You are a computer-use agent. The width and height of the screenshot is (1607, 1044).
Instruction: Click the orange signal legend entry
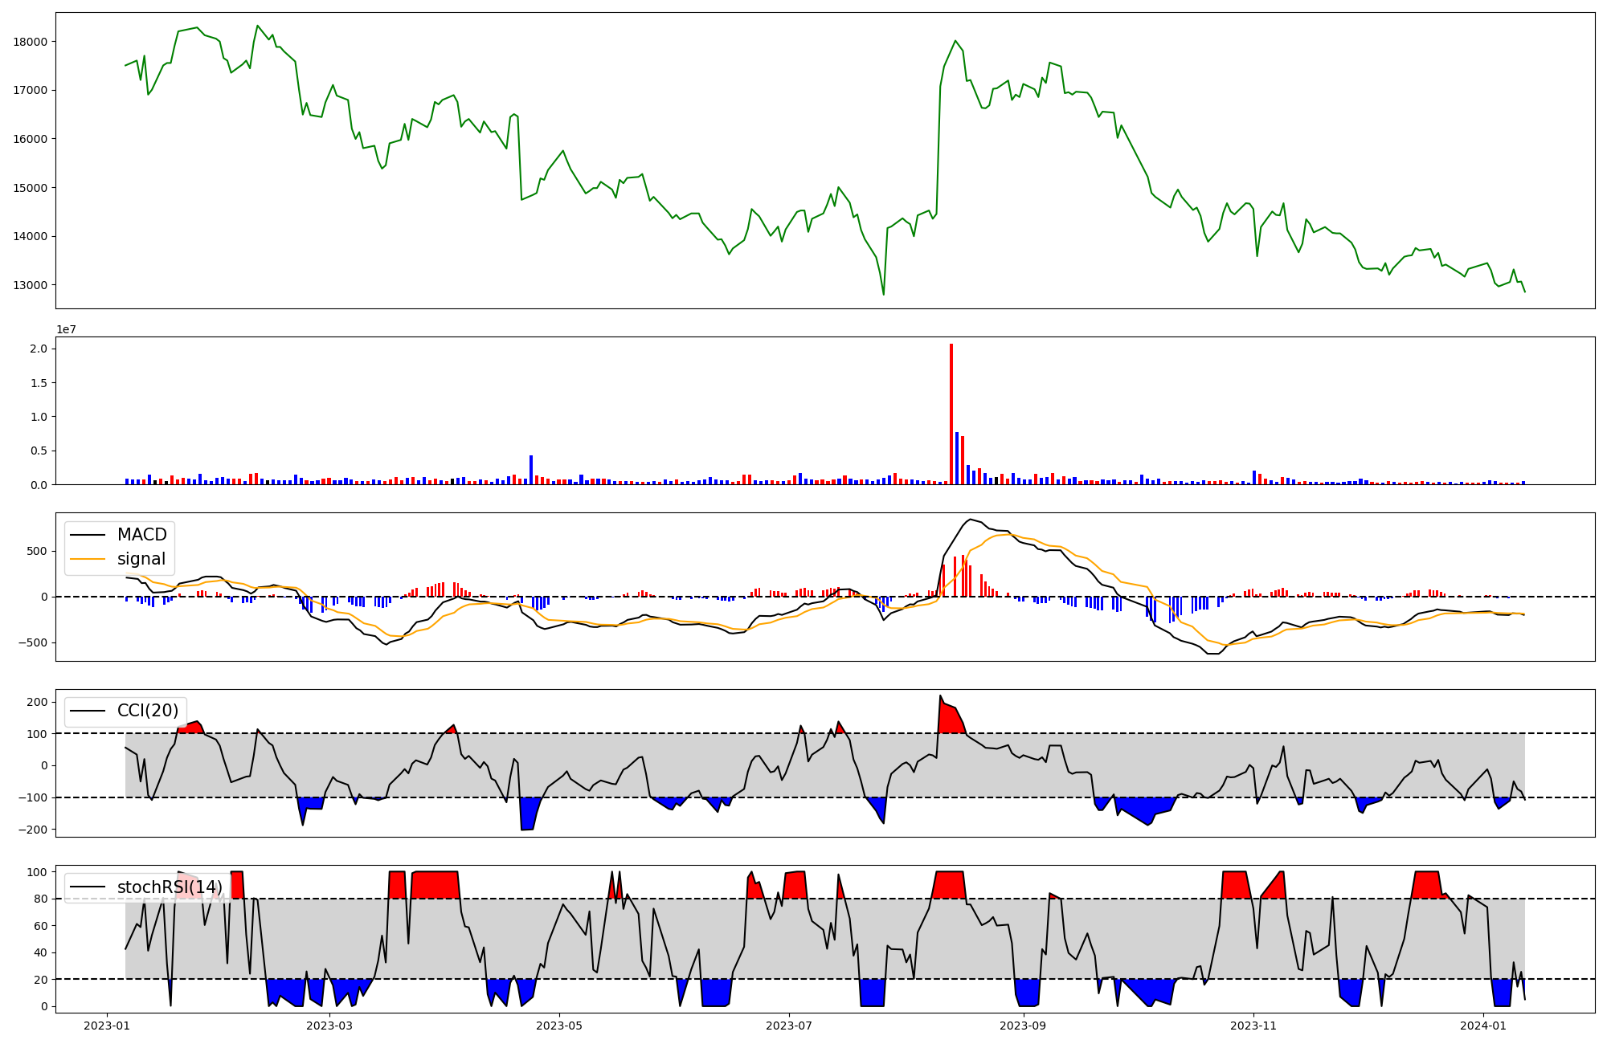click(118, 559)
